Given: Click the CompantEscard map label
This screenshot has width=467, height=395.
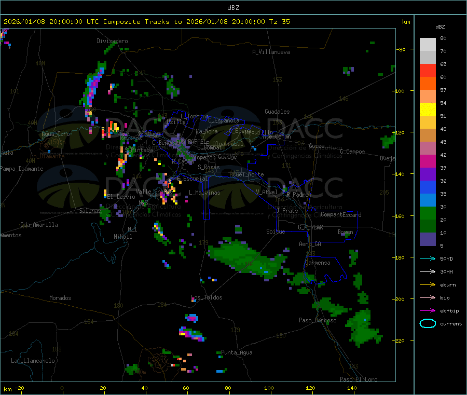Looking at the screenshot, I should click(x=341, y=215).
